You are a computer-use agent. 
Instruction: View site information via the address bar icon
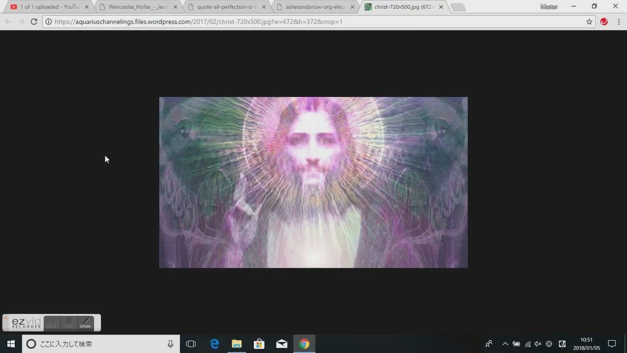point(48,22)
